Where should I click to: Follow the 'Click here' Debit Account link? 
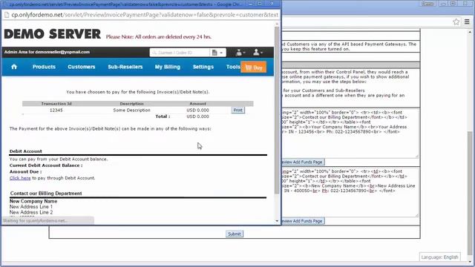click(20, 178)
